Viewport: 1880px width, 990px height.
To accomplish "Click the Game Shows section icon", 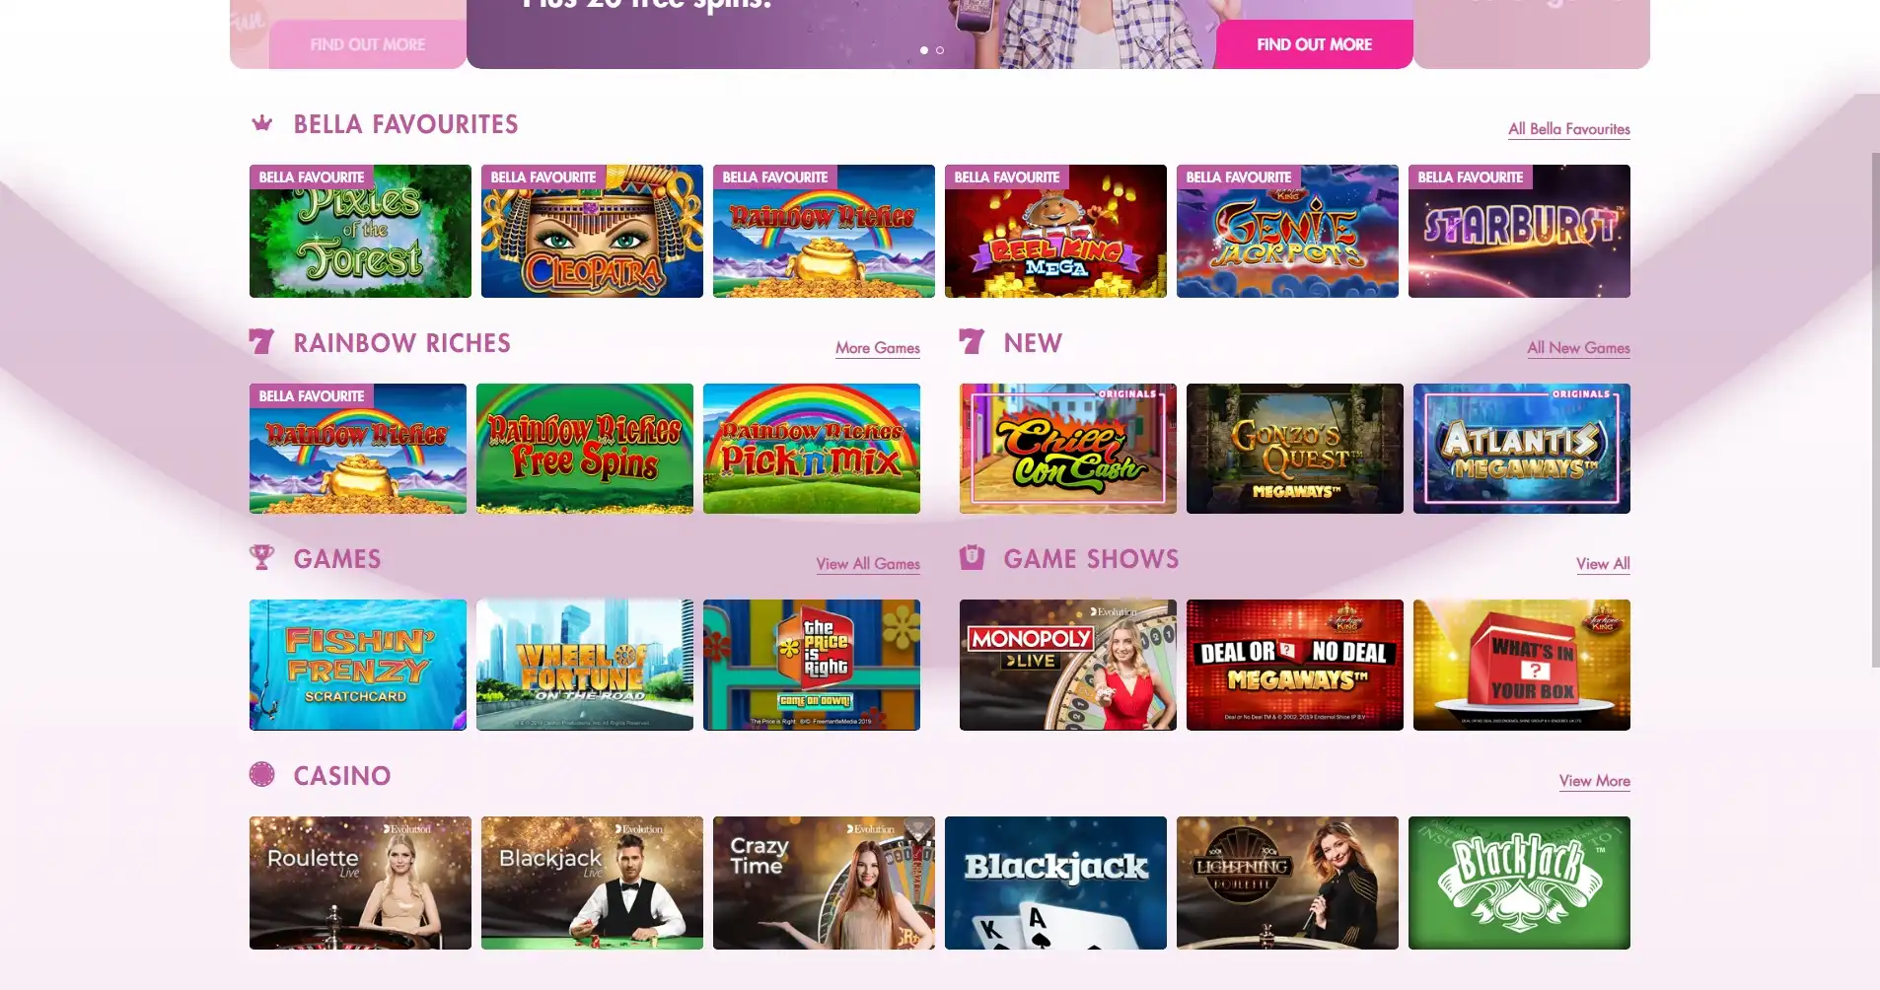I will pyautogui.click(x=972, y=558).
